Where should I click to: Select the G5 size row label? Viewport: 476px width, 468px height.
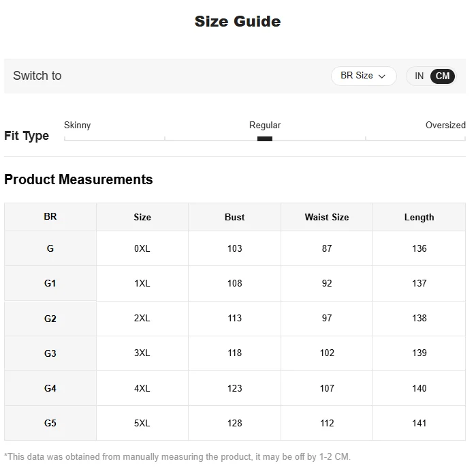pos(50,423)
